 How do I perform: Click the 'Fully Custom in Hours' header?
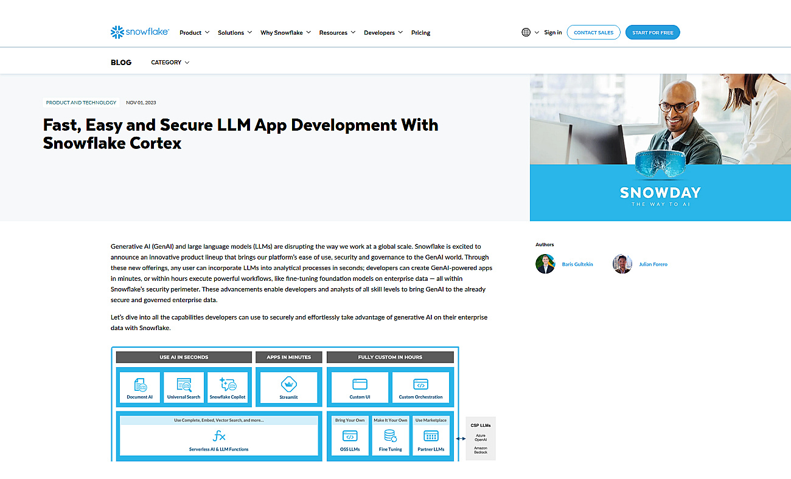(390, 357)
